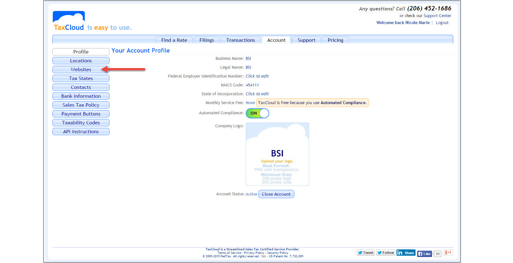Click the Twitter Follow button
This screenshot has width=513, height=263.
[x=386, y=253]
